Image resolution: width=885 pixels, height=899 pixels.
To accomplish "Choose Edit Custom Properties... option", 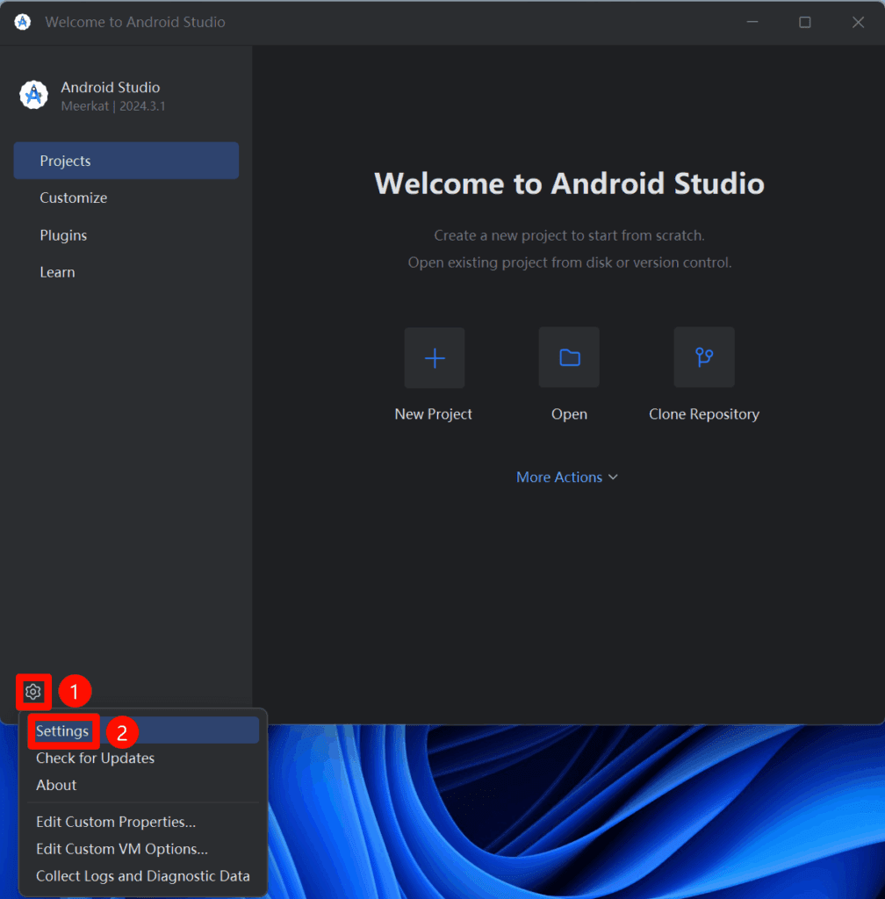I will click(116, 823).
